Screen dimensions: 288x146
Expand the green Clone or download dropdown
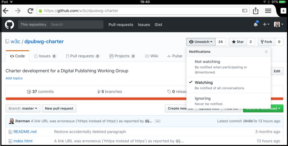point(263,108)
